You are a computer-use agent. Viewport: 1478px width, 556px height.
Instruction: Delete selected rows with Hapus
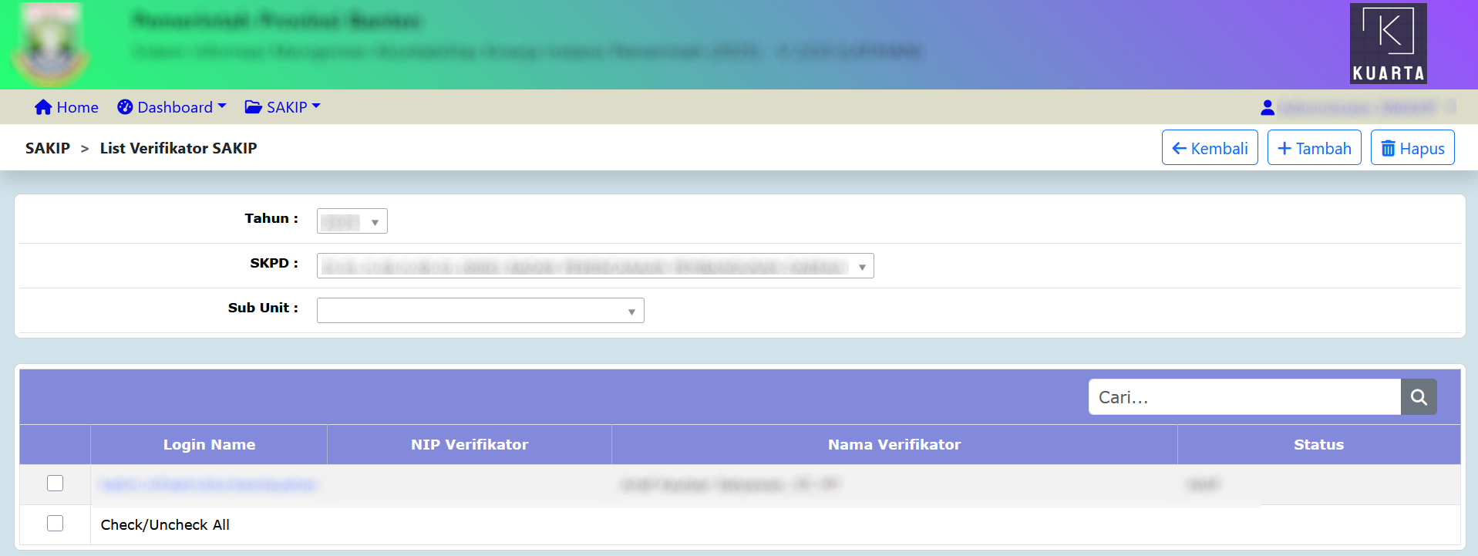point(1412,148)
